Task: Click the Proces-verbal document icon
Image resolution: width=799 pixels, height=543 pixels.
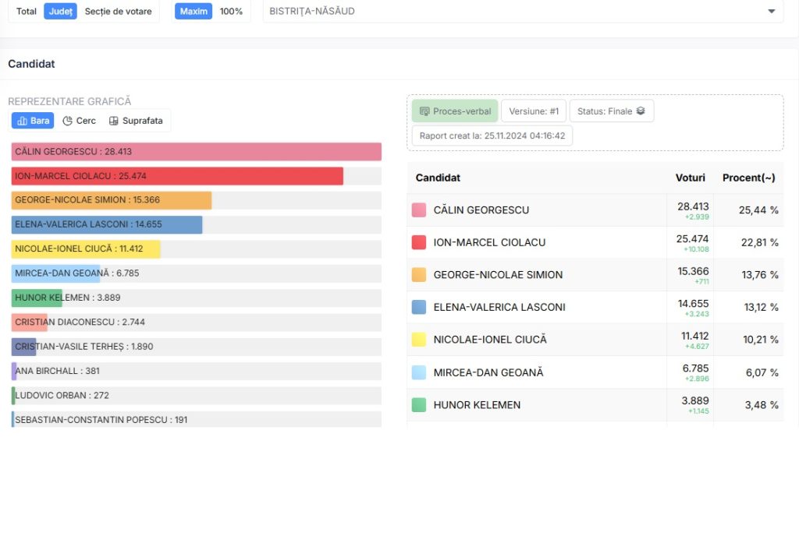Action: tap(424, 111)
